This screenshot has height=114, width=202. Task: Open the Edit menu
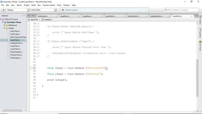(x=7, y=5)
